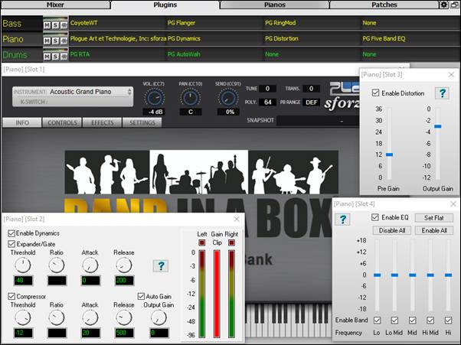Open Bass PG RingMod plugin slot
Viewport: 461px width, 345px height.
(312, 23)
